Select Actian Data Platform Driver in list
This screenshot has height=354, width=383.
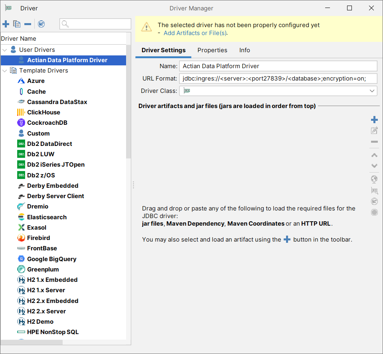click(x=63, y=60)
